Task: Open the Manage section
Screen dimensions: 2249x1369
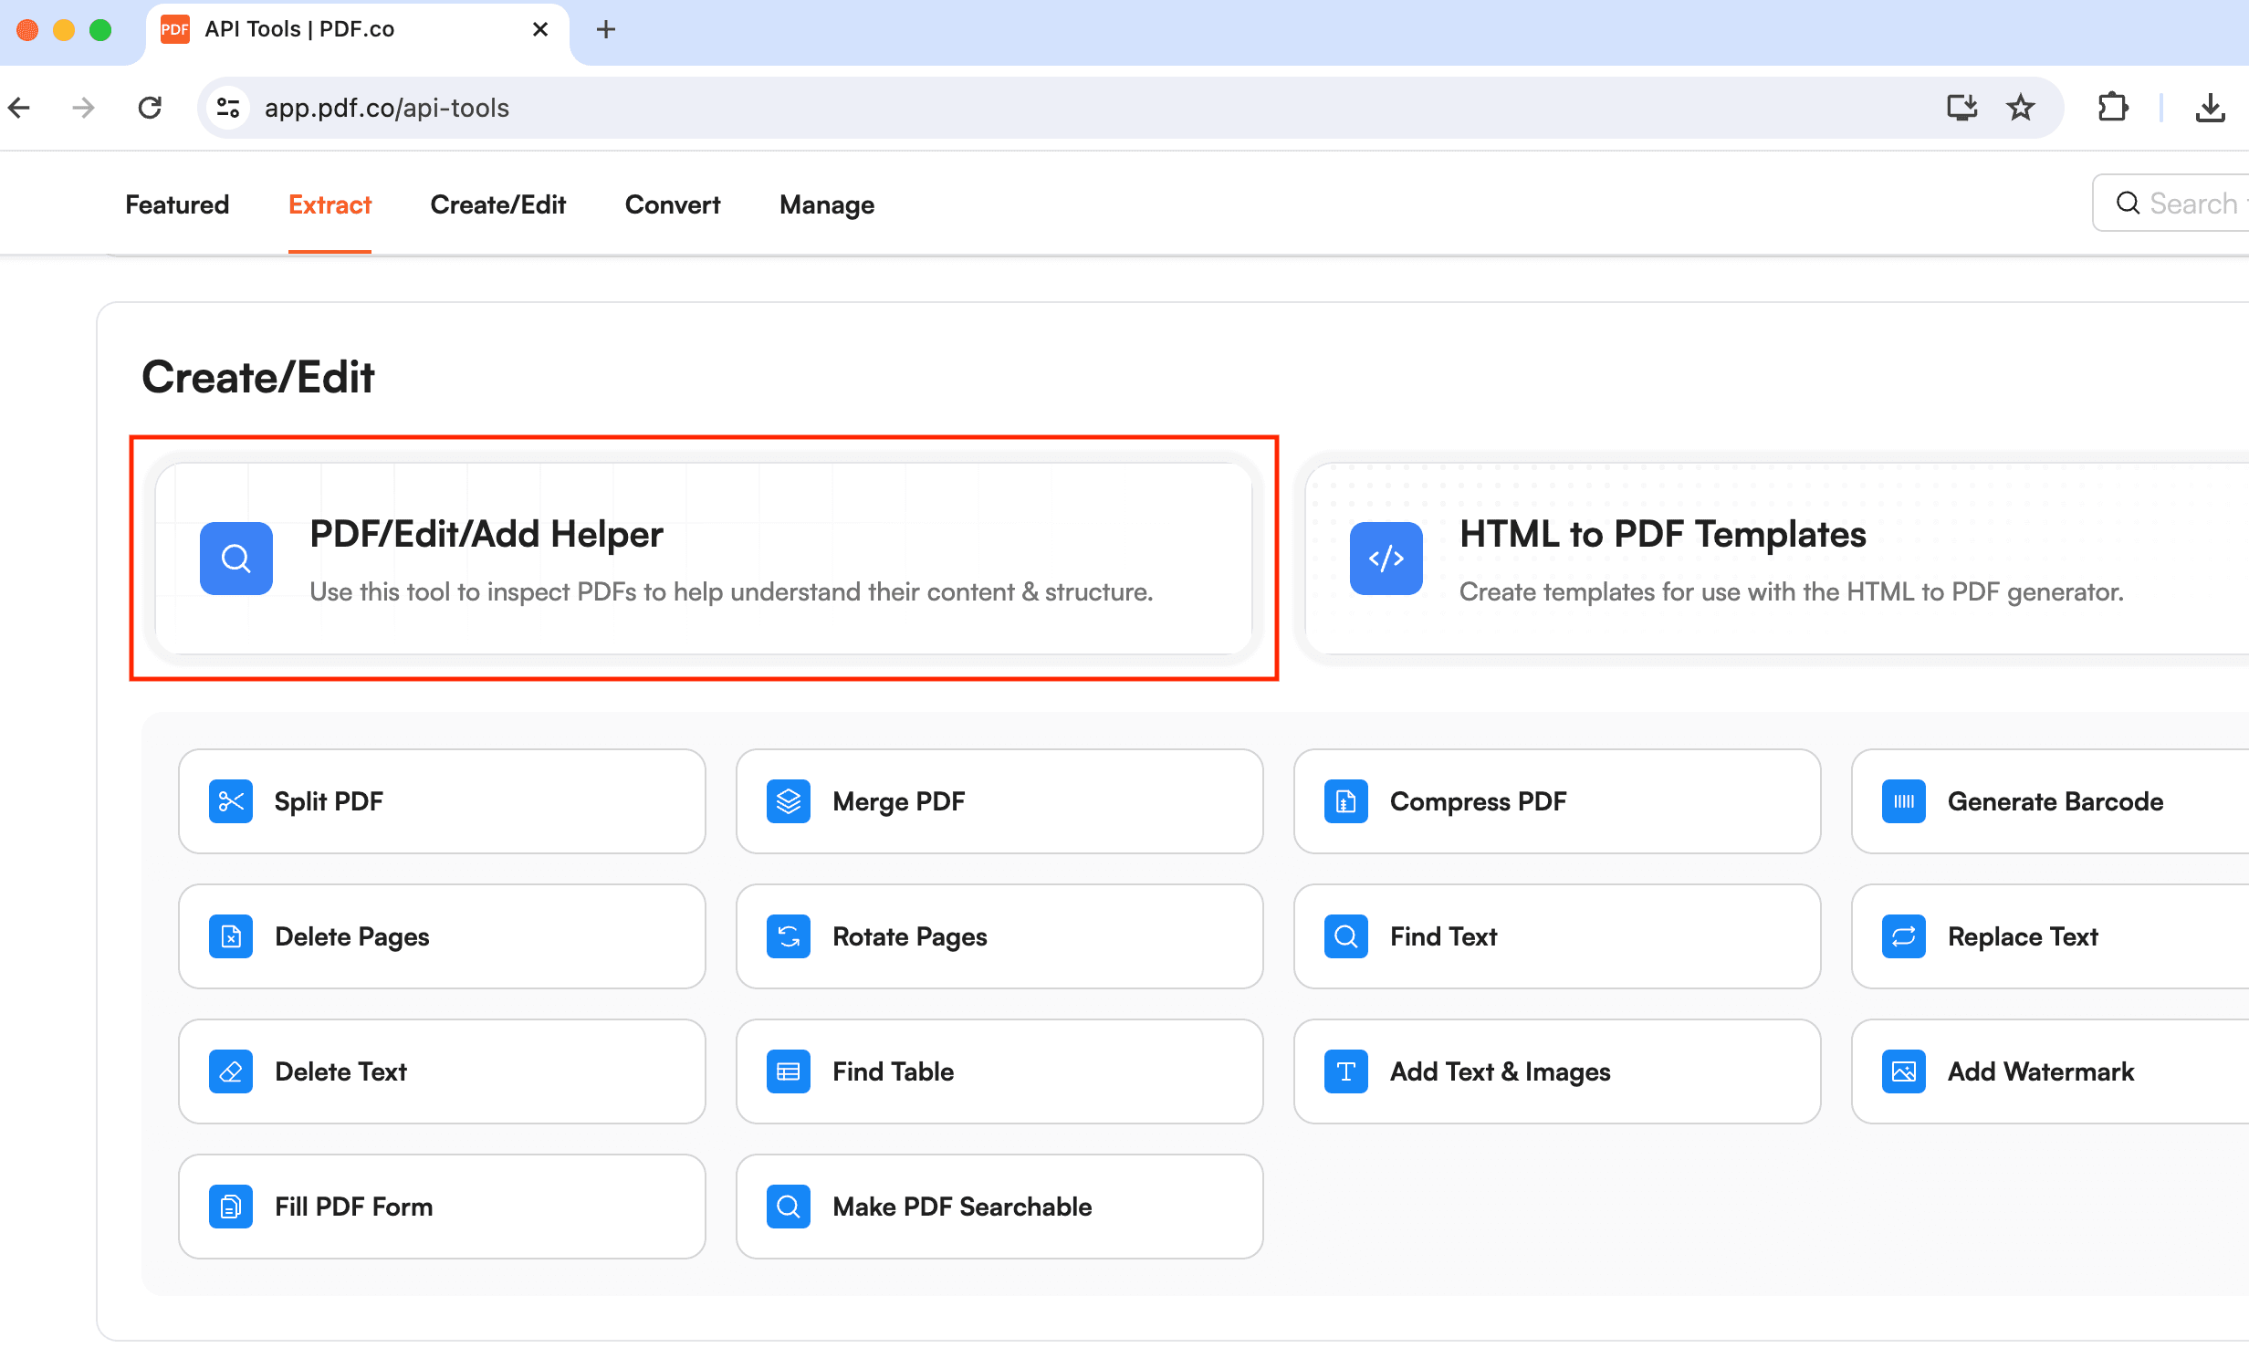Action: click(x=825, y=204)
